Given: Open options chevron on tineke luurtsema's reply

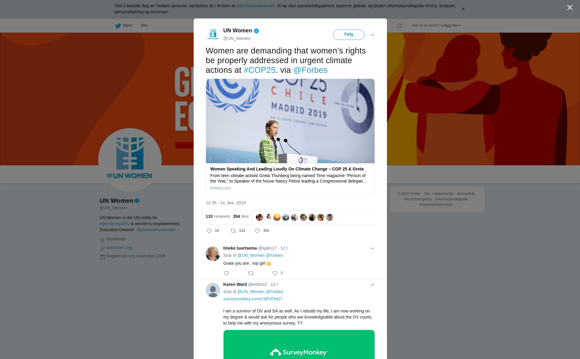Looking at the screenshot, I should 372,248.
